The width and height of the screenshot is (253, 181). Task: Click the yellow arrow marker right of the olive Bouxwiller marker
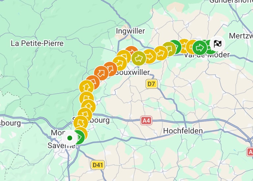point(150,56)
